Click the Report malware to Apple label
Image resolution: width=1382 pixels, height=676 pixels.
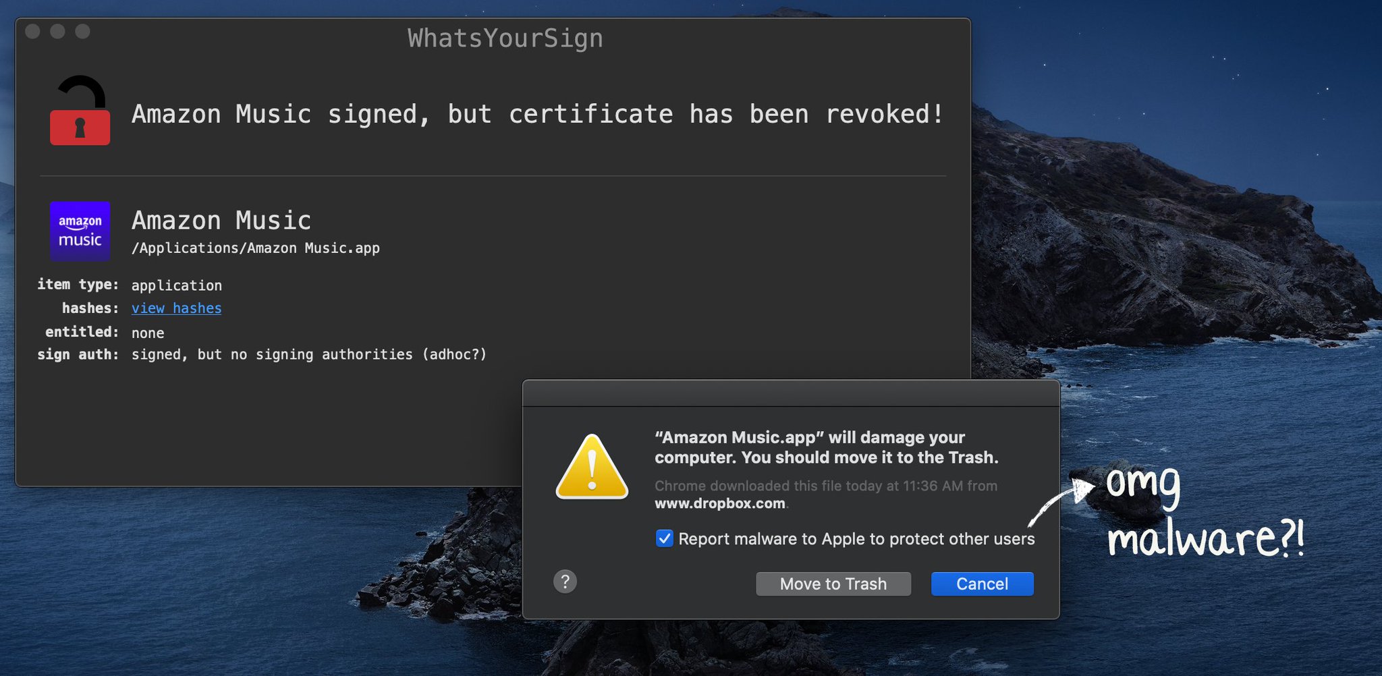click(856, 539)
